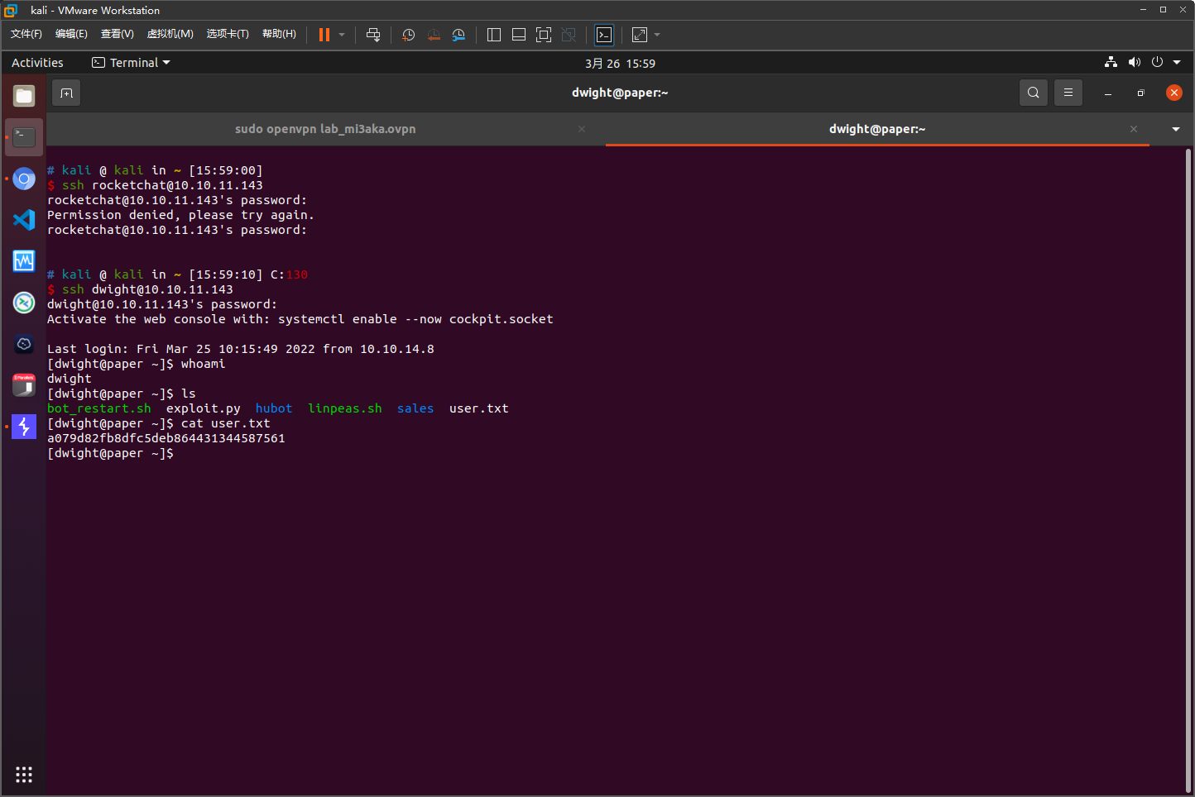Open a new terminal tab

[x=67, y=93]
